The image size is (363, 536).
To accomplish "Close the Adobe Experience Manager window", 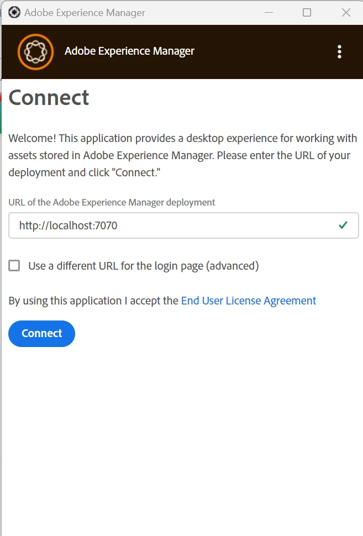I will point(346,13).
